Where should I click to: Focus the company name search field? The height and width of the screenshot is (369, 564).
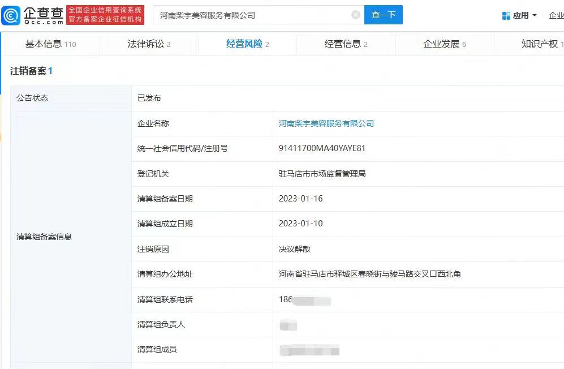pos(259,15)
